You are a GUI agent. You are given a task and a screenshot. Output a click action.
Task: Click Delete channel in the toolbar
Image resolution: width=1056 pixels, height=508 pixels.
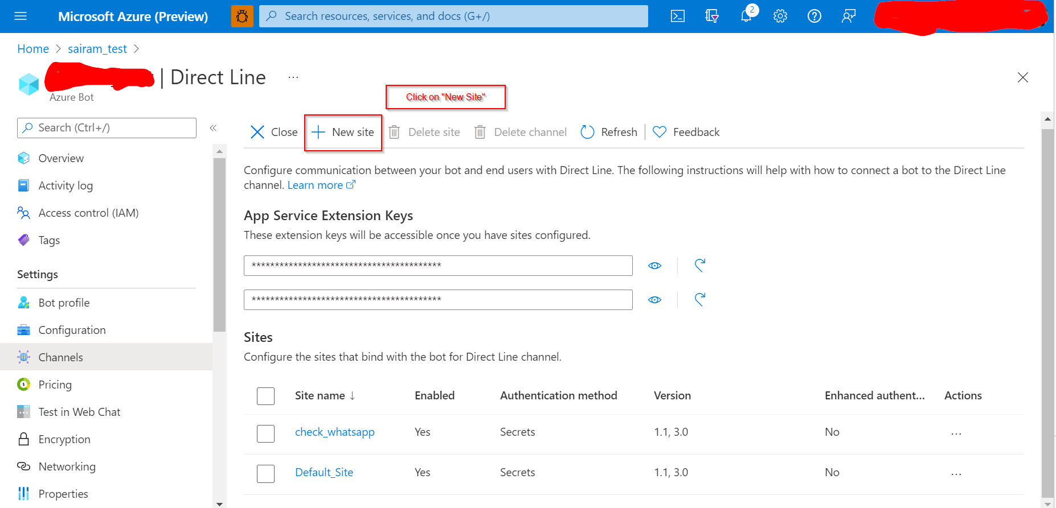[x=521, y=132]
